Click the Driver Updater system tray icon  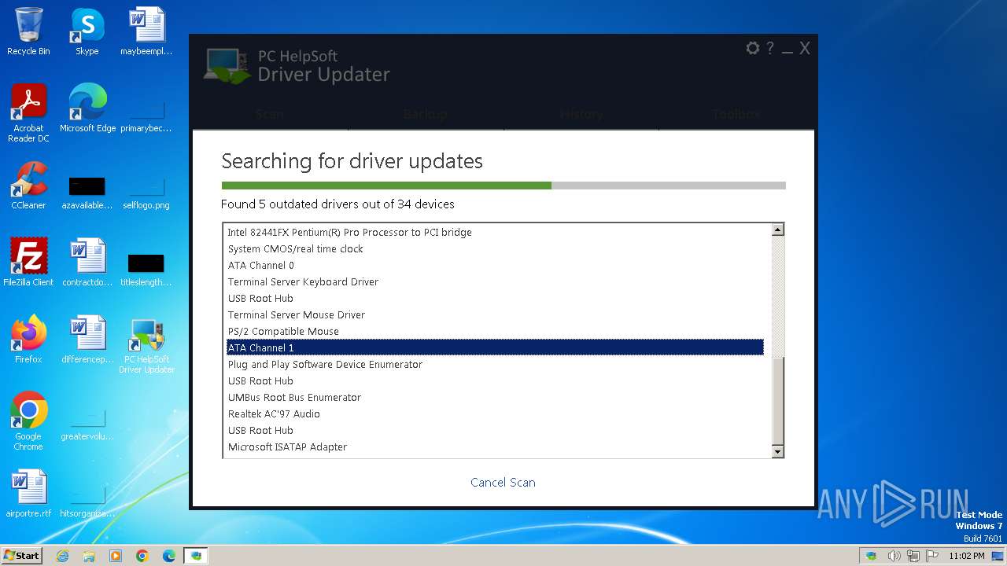click(871, 556)
